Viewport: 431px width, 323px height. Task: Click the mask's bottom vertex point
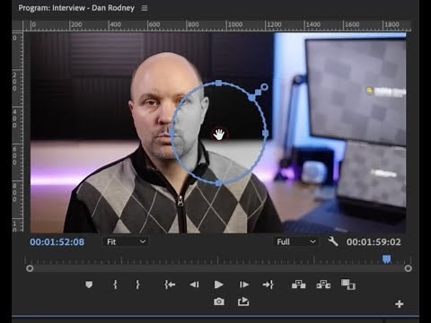(219, 183)
